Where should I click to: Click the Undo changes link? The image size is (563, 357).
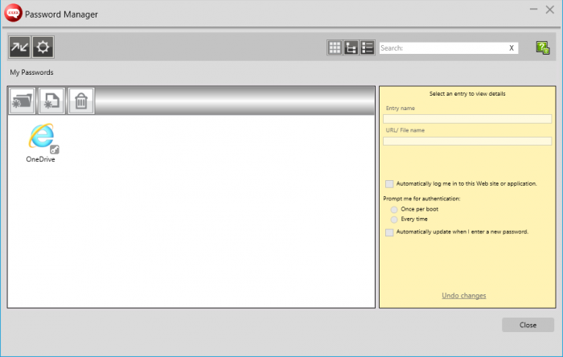(463, 296)
